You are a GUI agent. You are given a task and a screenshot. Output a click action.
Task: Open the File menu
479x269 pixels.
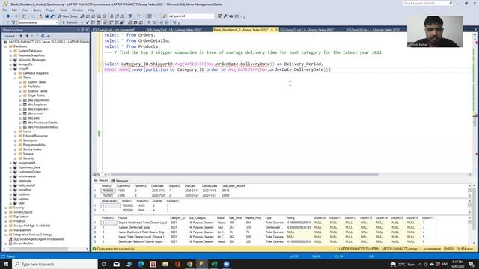[x=4, y=10]
